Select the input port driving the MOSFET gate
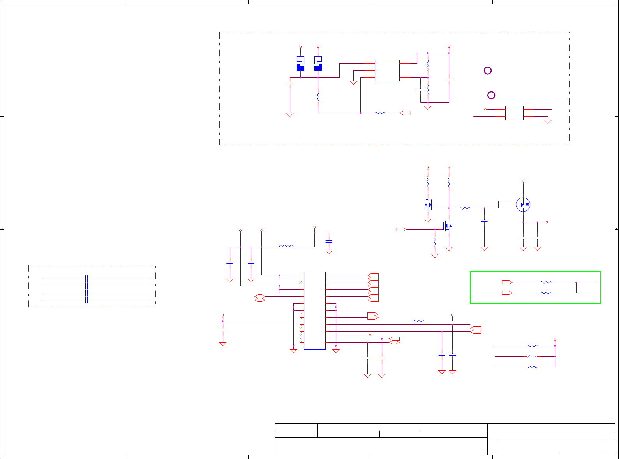Viewport: 619px width, 459px height. 401,229
